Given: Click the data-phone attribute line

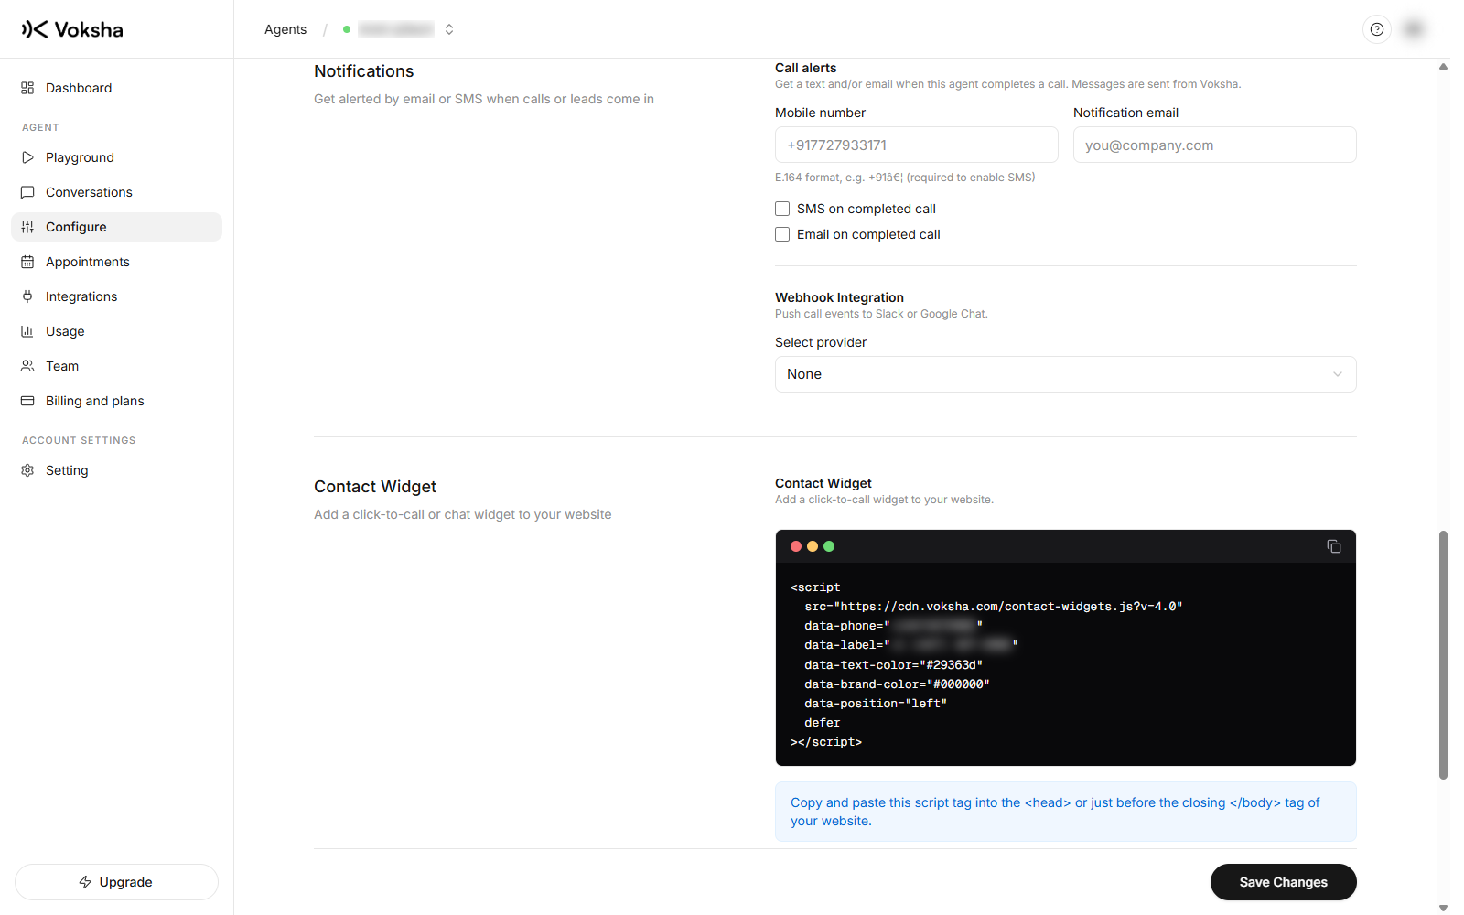Looking at the screenshot, I should pos(894,626).
